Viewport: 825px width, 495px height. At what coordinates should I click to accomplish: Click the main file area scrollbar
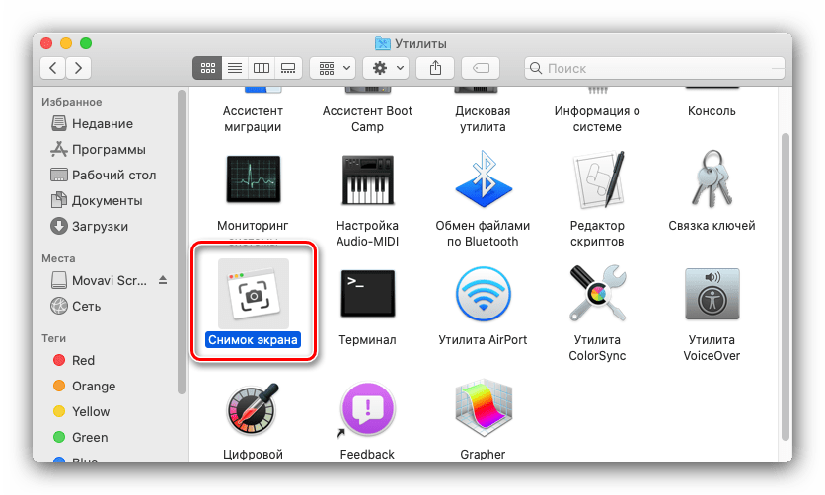tap(785, 286)
